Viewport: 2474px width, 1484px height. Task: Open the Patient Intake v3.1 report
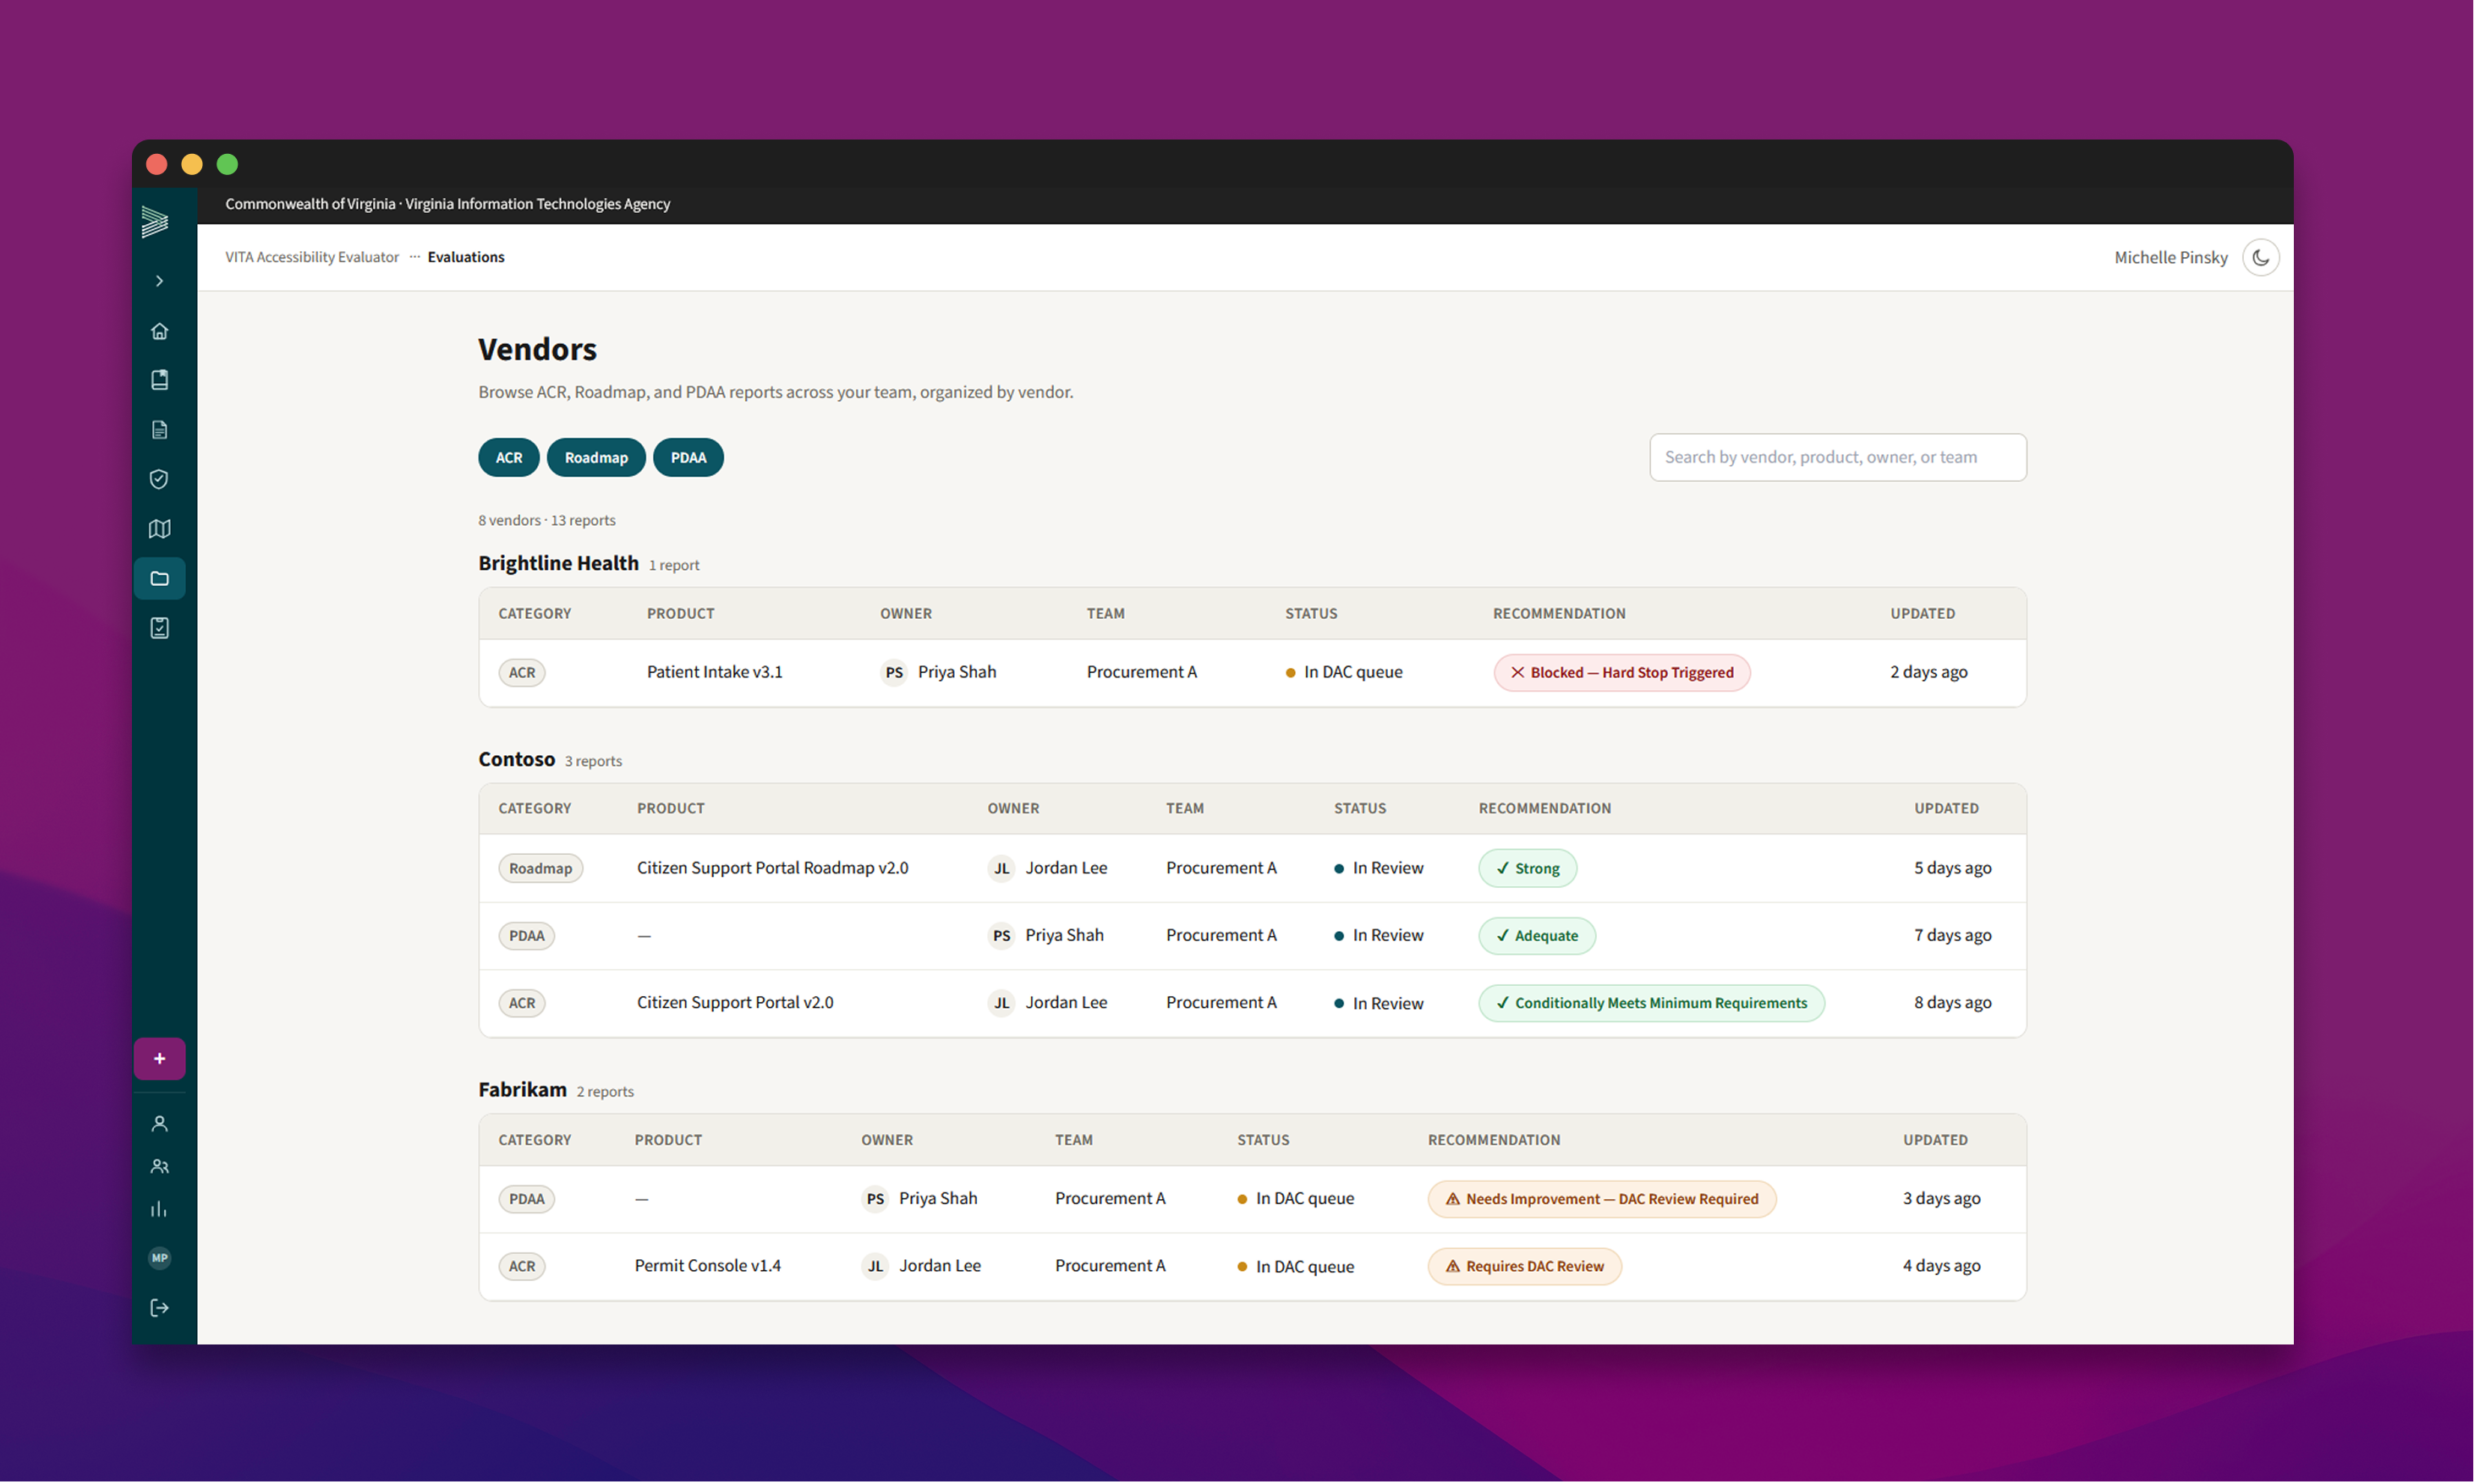tap(715, 672)
